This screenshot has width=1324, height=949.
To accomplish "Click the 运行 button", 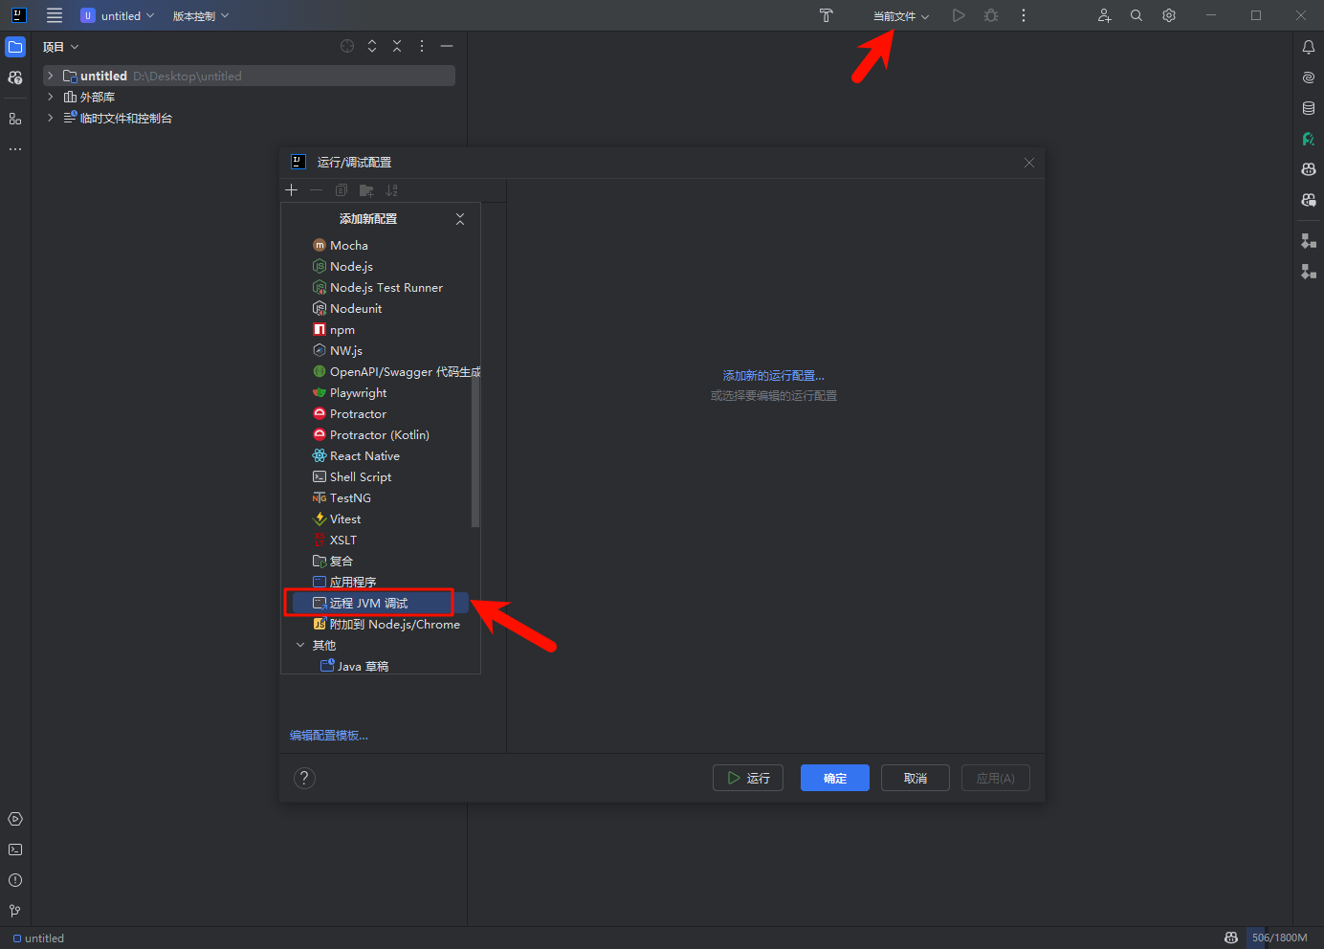I will click(x=748, y=778).
